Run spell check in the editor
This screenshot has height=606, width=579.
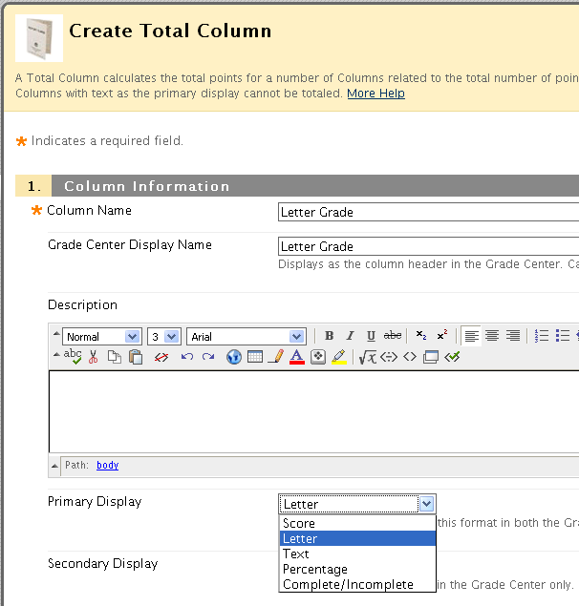(x=73, y=357)
